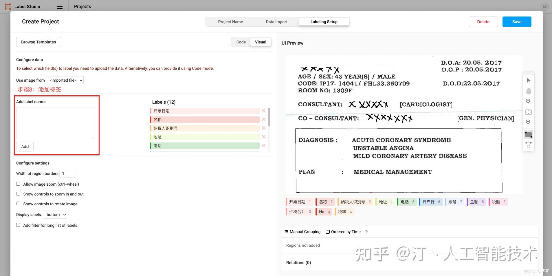Viewport: 552px width, 276px height.
Task: Enable Allow image zoom (ctrl+wheel)
Action: click(18, 184)
